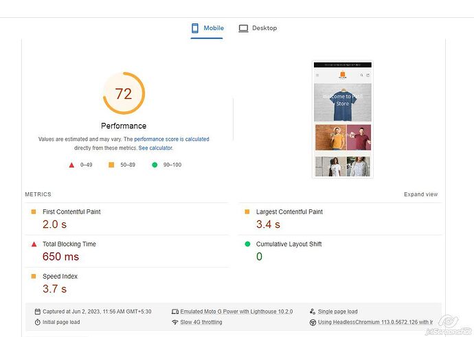474x337 pixels.
Task: Click the green circle 90–100 legend icon
Action: pos(155,165)
